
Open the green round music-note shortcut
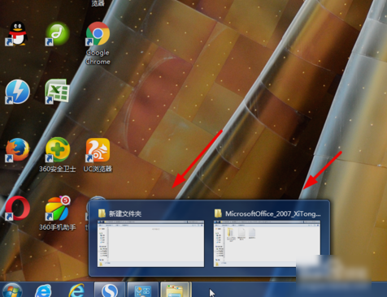coord(57,33)
